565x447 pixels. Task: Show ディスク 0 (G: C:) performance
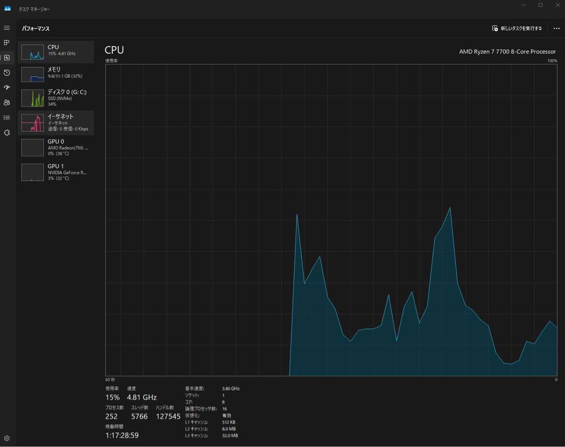(x=56, y=98)
